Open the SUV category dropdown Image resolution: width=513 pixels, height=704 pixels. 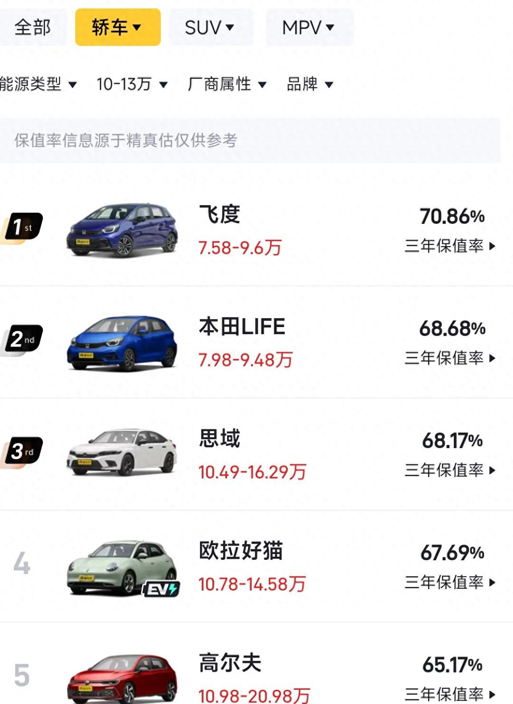tap(210, 28)
